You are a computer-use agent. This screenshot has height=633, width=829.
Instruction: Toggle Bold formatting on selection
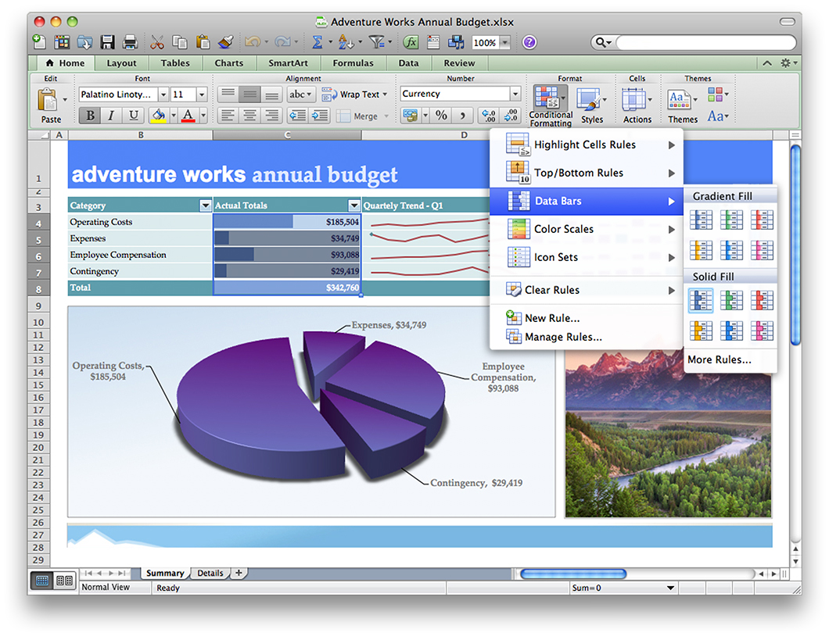point(90,116)
